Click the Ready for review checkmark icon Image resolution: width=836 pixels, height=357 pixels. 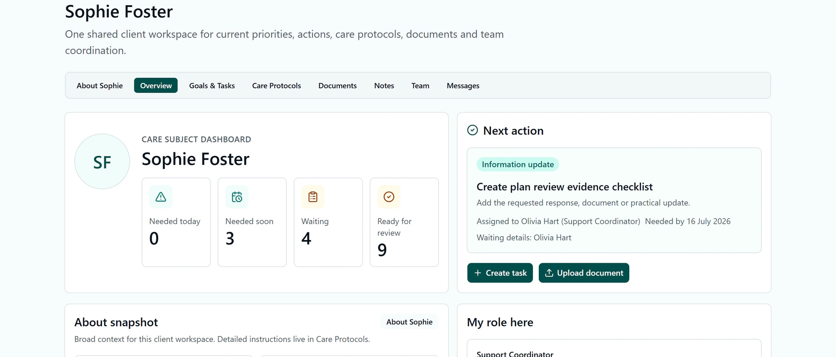point(389,197)
